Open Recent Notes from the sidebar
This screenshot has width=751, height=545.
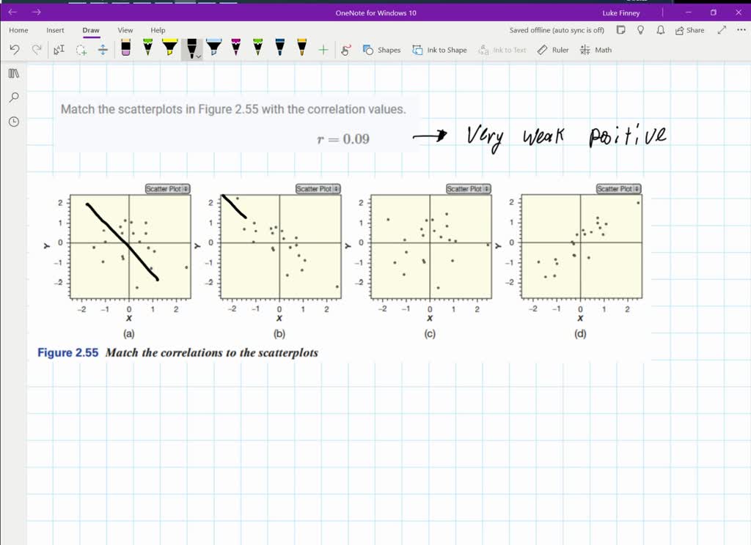click(x=13, y=122)
